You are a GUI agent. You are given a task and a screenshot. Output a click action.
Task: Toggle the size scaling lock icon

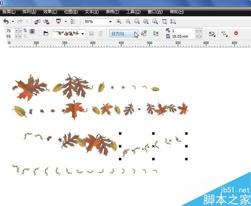point(32,32)
